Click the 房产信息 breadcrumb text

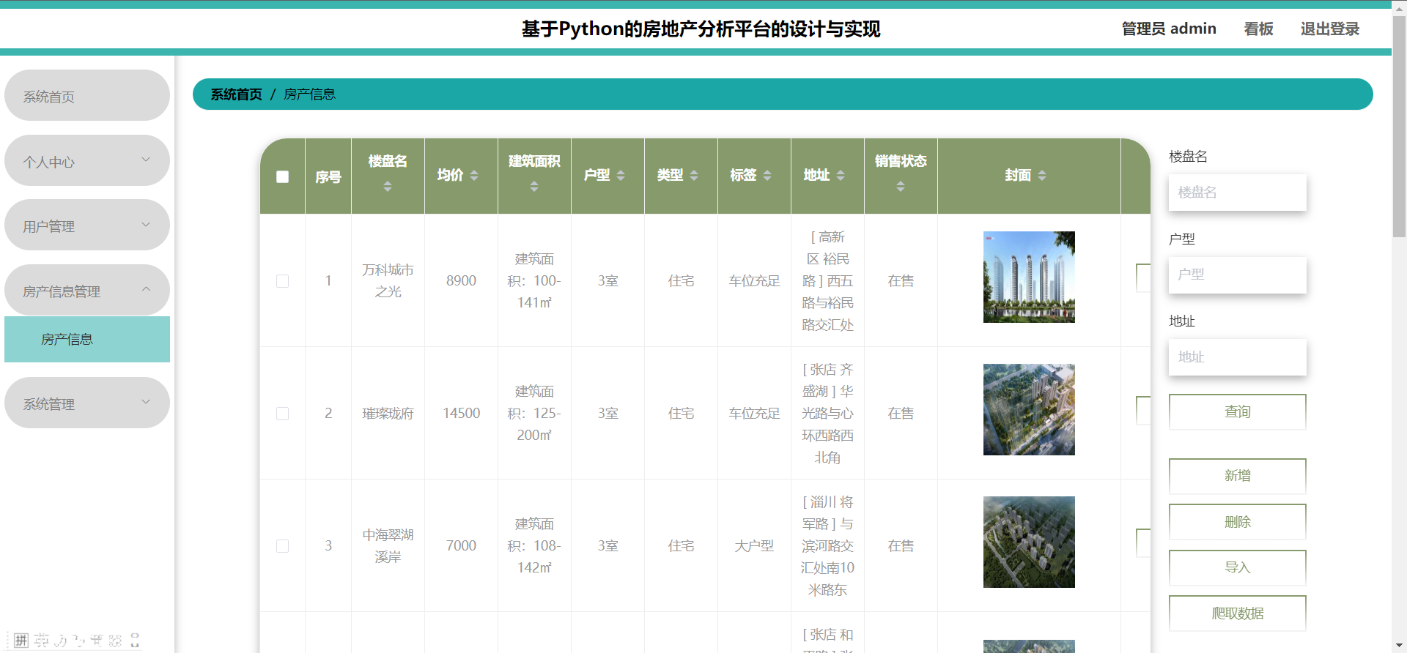[x=309, y=94]
